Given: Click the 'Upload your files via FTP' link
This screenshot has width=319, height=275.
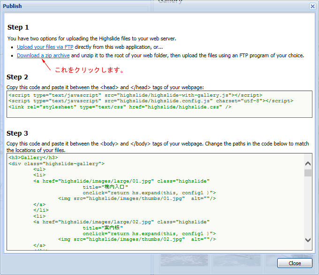Looking at the screenshot, I should click(x=45, y=47).
